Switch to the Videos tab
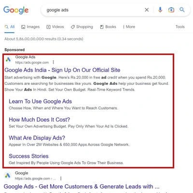 (55, 27)
